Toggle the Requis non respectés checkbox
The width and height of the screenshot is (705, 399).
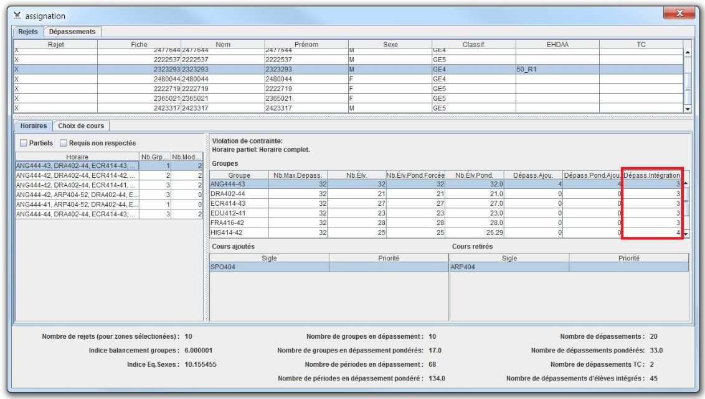pyautogui.click(x=64, y=143)
